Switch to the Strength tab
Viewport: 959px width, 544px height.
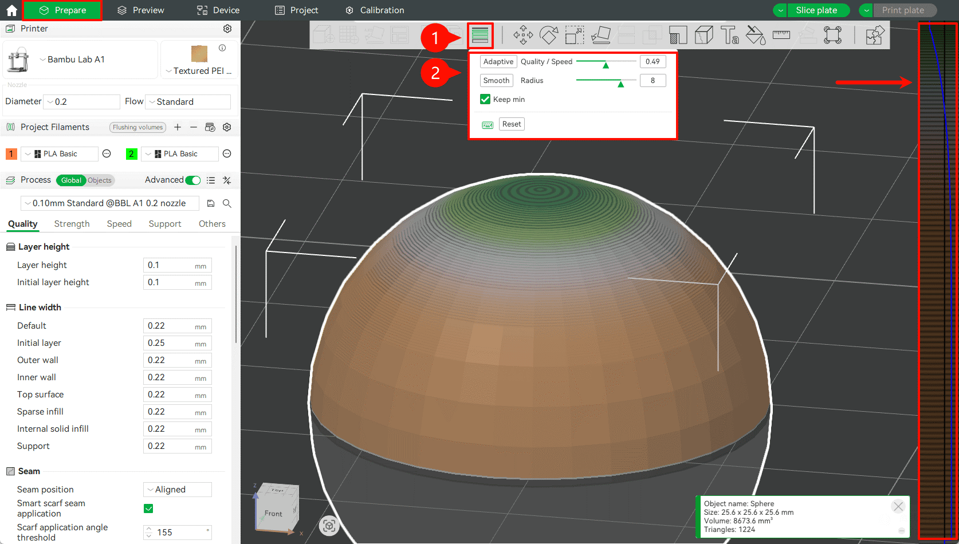tap(72, 224)
